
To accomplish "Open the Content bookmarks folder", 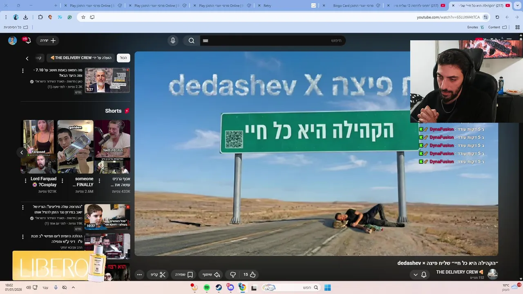I will click(497, 27).
